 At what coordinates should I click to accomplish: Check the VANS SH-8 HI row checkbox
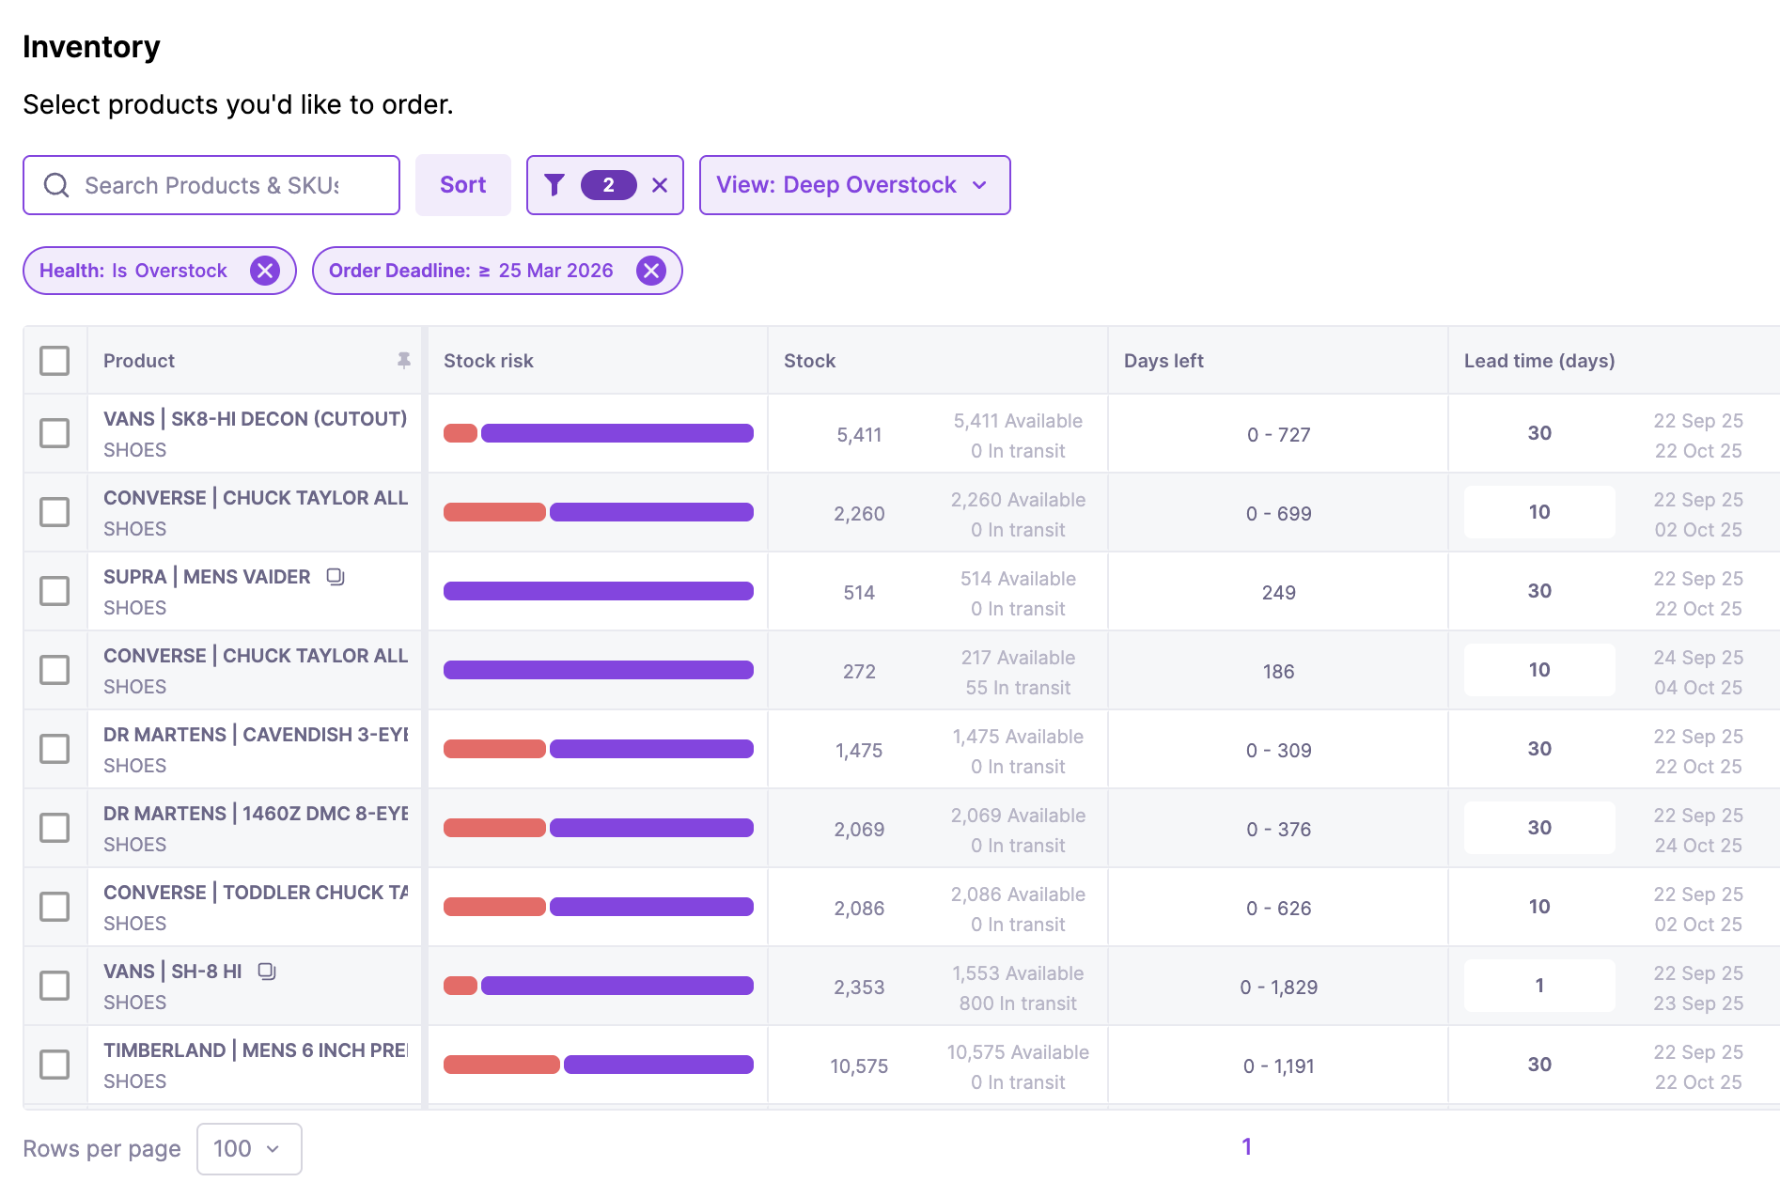[x=55, y=986]
